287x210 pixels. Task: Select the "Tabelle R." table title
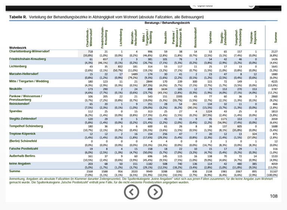18,17
